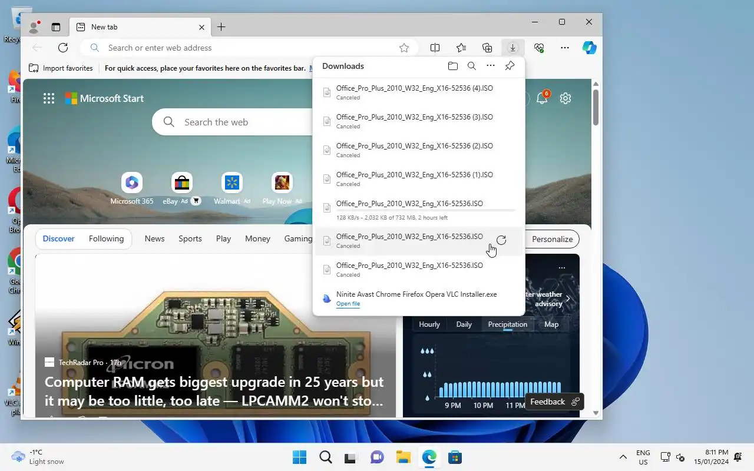The height and width of the screenshot is (471, 754).
Task: Expand winter weather advisory chevron
Action: 568,299
